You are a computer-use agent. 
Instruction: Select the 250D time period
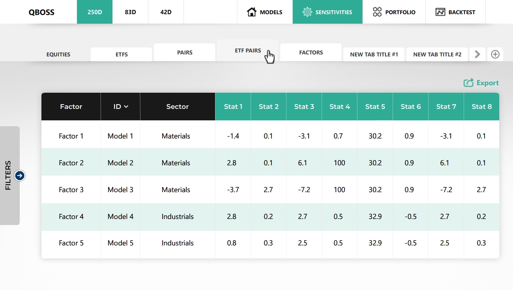pos(95,12)
